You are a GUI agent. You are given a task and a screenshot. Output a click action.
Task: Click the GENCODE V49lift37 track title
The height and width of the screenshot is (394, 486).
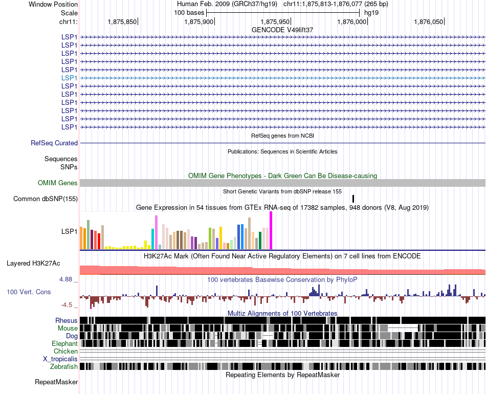point(282,30)
